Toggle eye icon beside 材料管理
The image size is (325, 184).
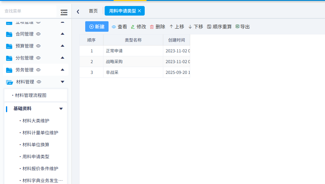point(39,82)
